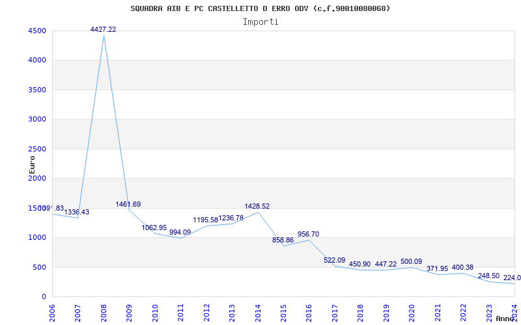
Task: Select the 522.09 data label
Action: 335,260
